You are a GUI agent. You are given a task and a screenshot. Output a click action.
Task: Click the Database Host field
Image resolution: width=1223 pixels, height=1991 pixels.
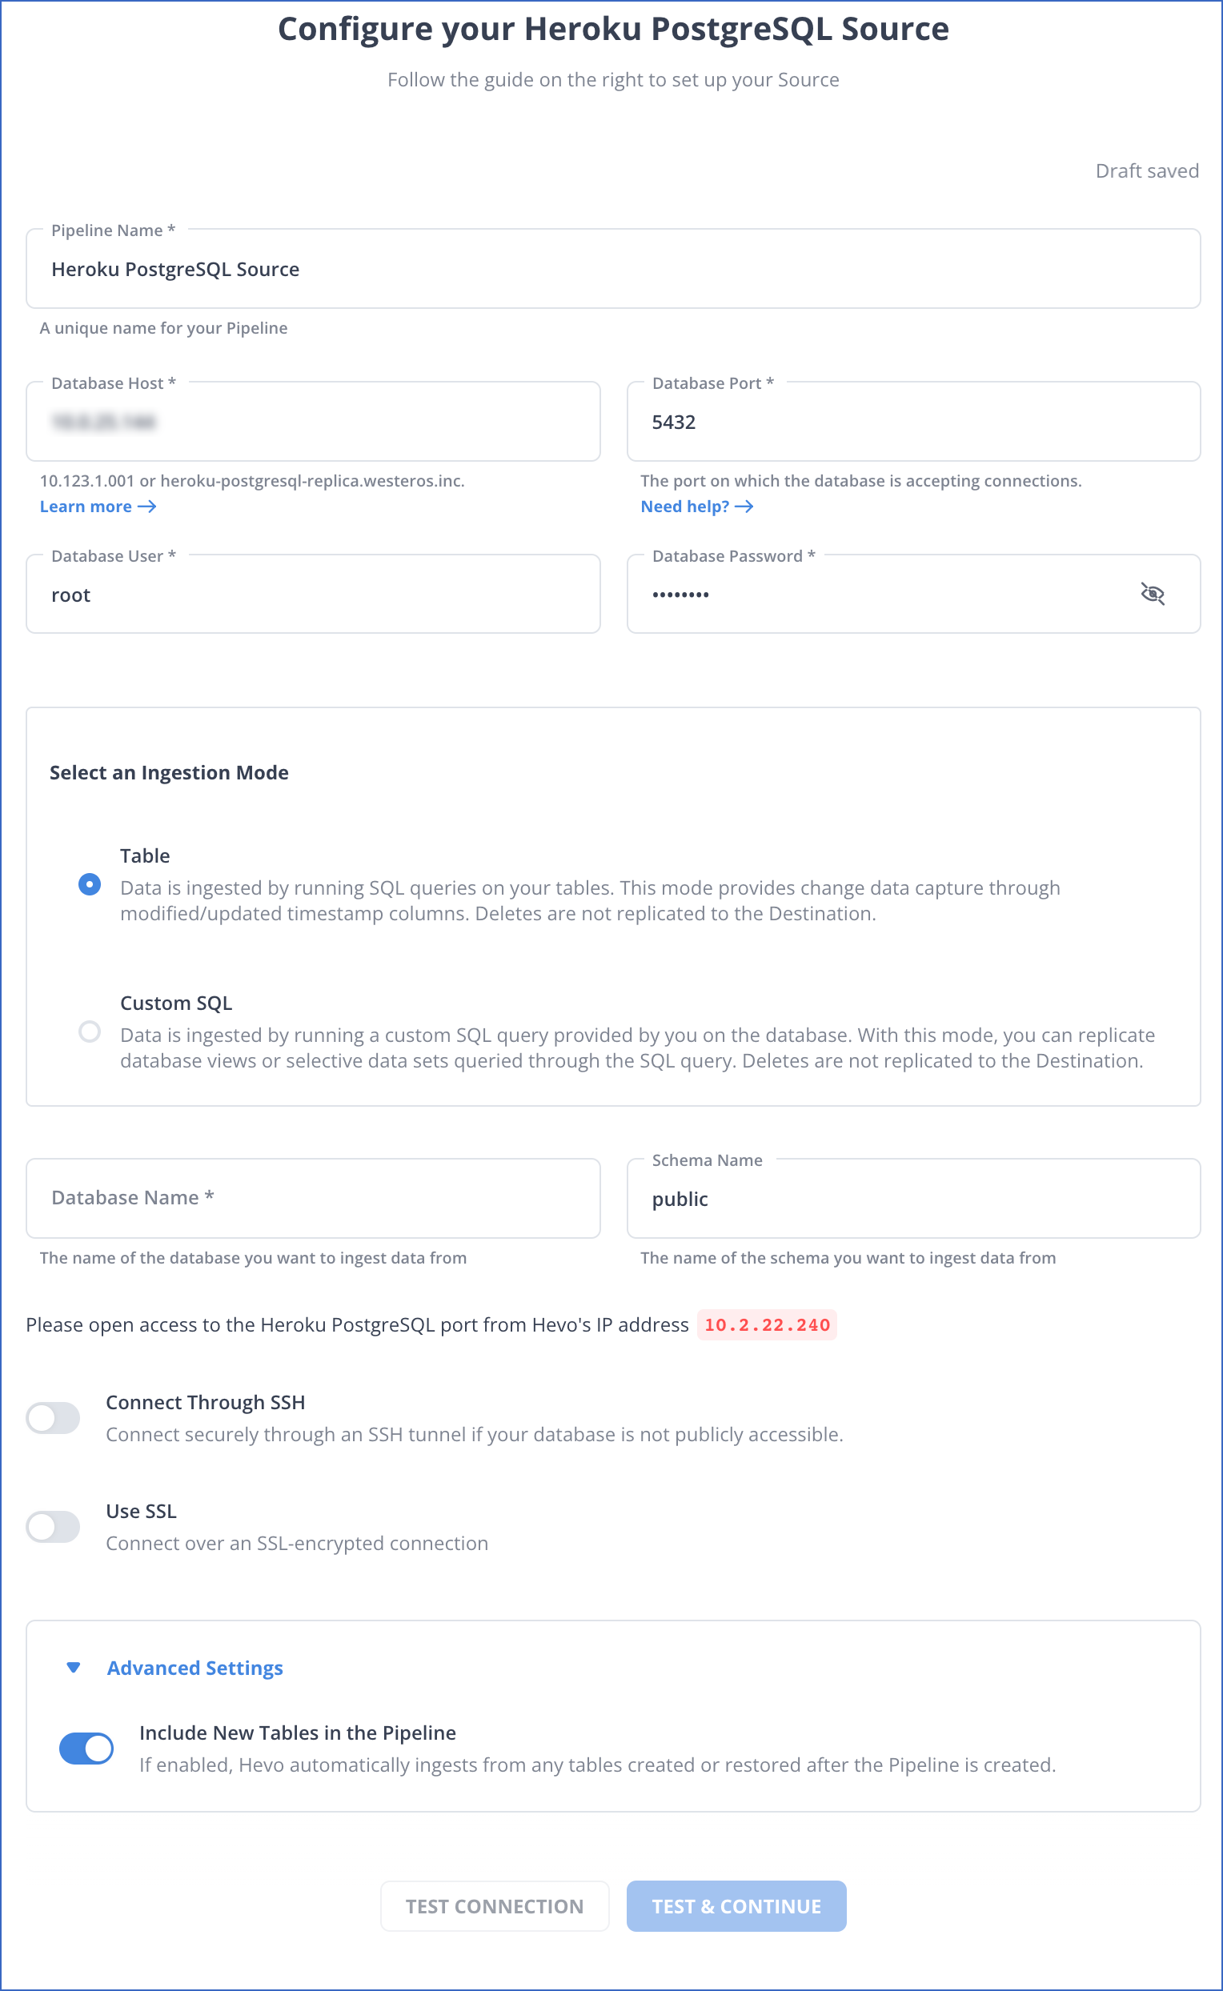(313, 422)
